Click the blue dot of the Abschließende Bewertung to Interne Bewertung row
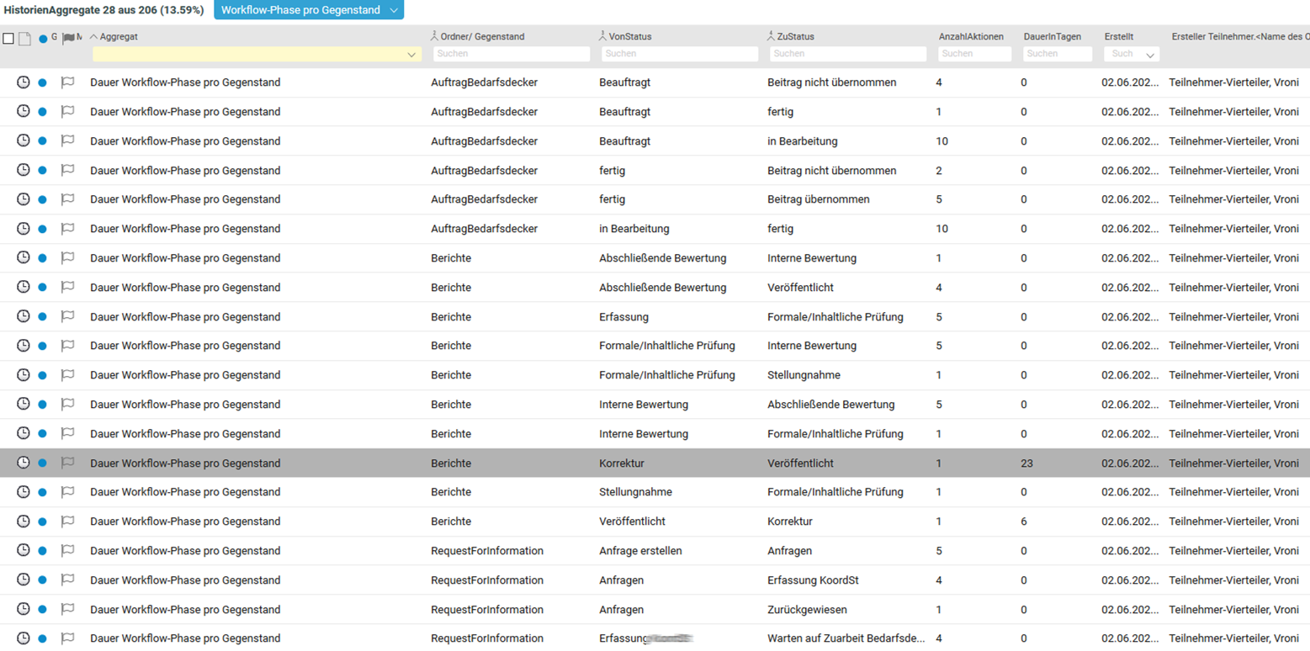Image resolution: width=1310 pixels, height=651 pixels. [x=43, y=259]
